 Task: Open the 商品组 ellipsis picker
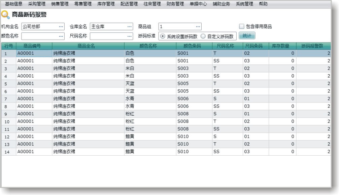(198, 27)
